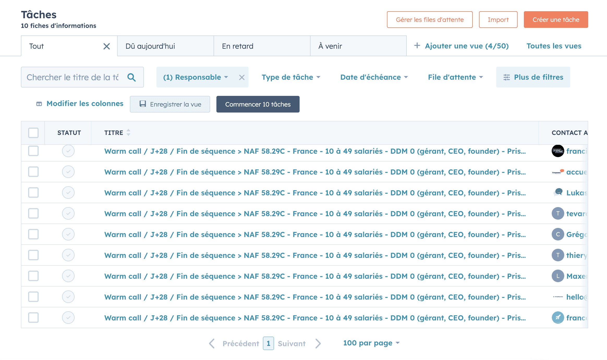607x360 pixels.
Task: Open the Icono Class avatar for franci
Action: (558, 151)
